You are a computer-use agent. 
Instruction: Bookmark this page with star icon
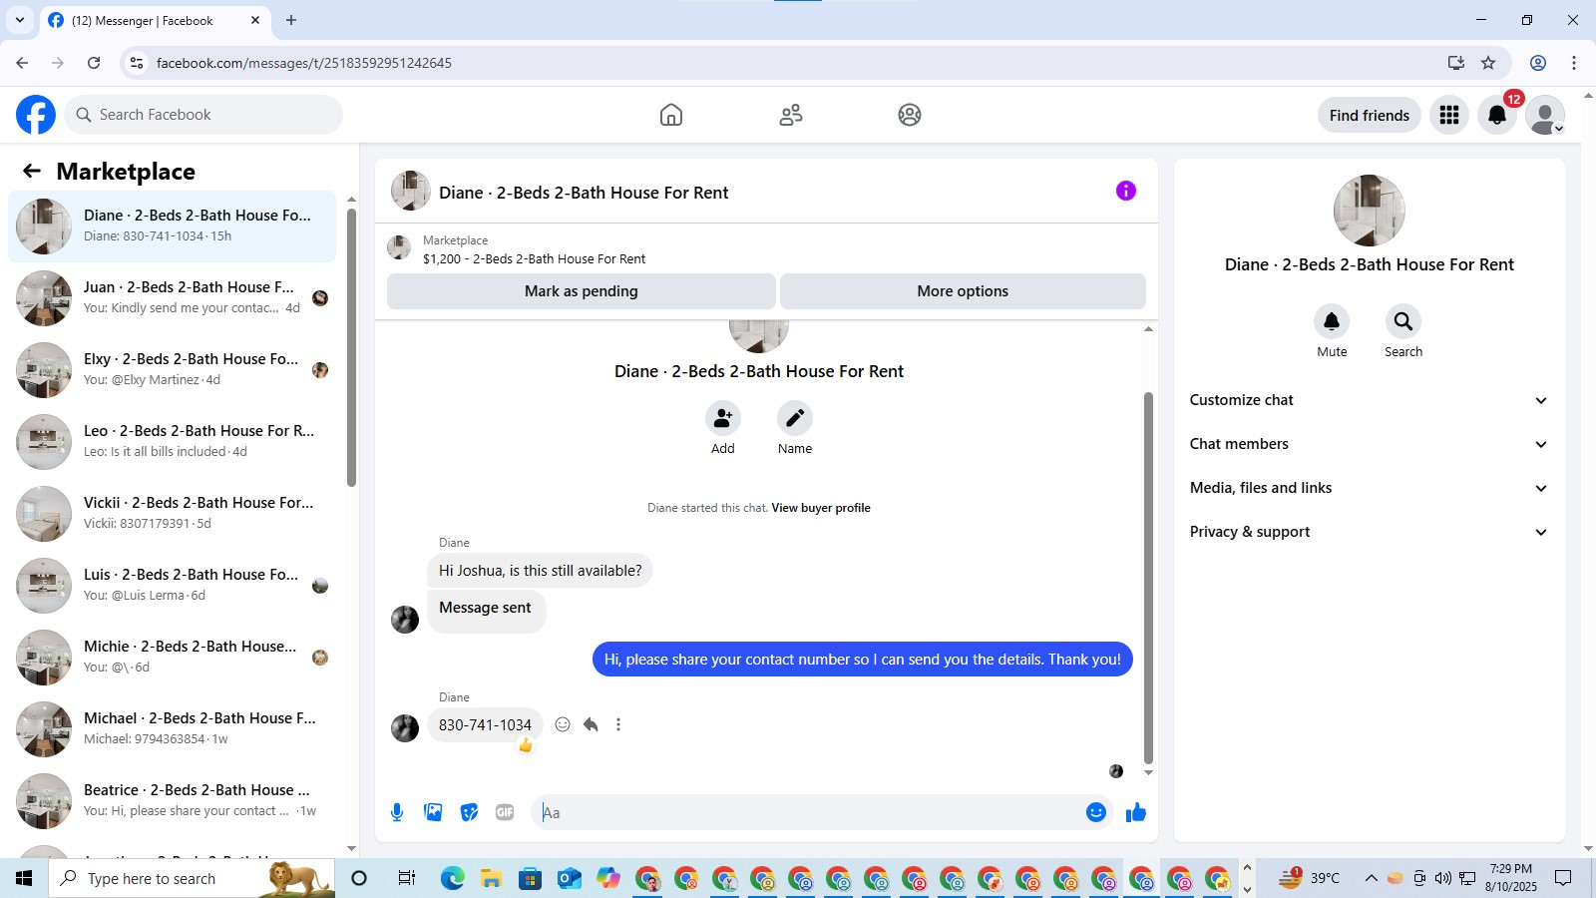(1488, 63)
